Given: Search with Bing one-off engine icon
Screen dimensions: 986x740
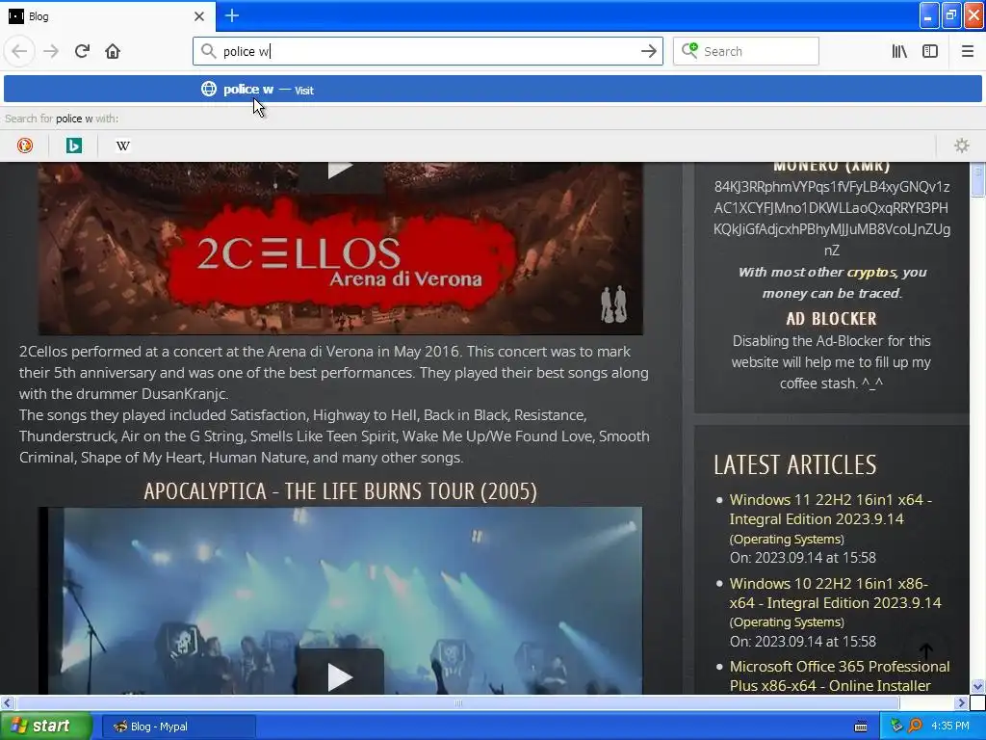Looking at the screenshot, I should pos(73,145).
